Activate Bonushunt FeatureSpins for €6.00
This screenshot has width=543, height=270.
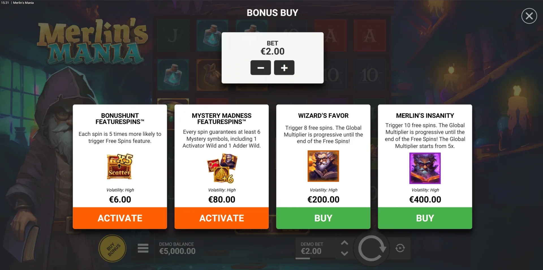120,218
